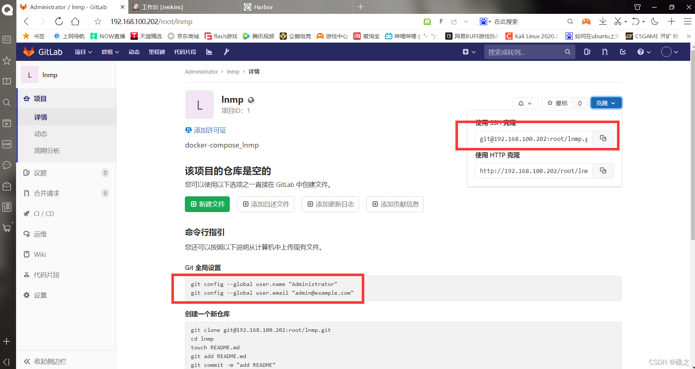Toggle browser night mode moon icon
This screenshot has height=369, width=695.
pos(655,21)
